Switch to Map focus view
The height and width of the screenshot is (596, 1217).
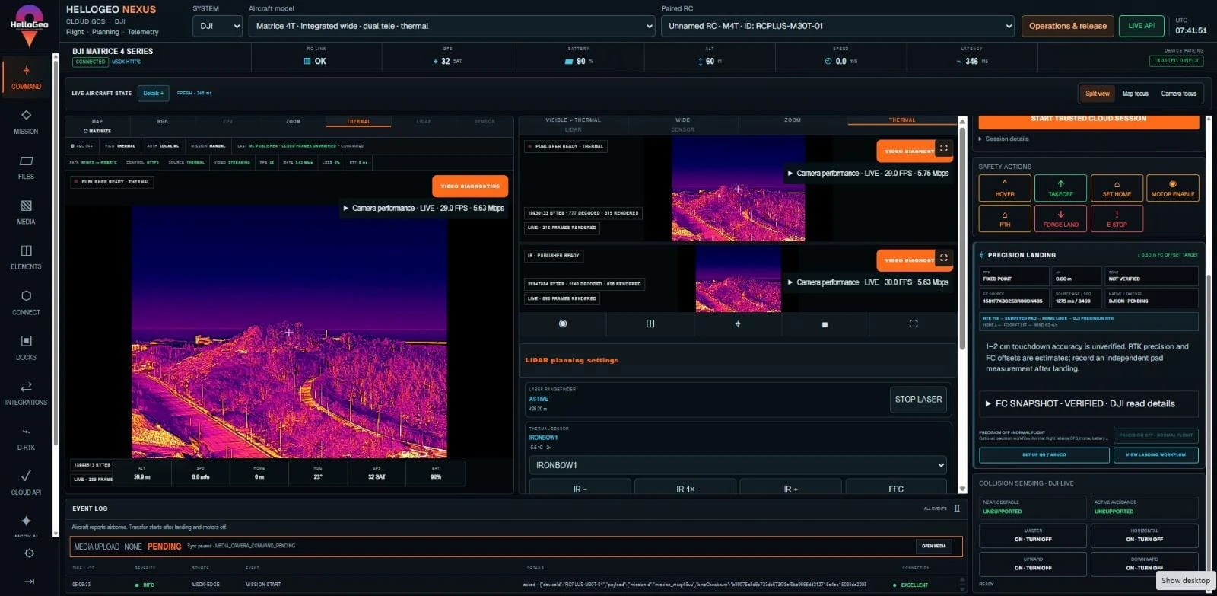point(1135,94)
